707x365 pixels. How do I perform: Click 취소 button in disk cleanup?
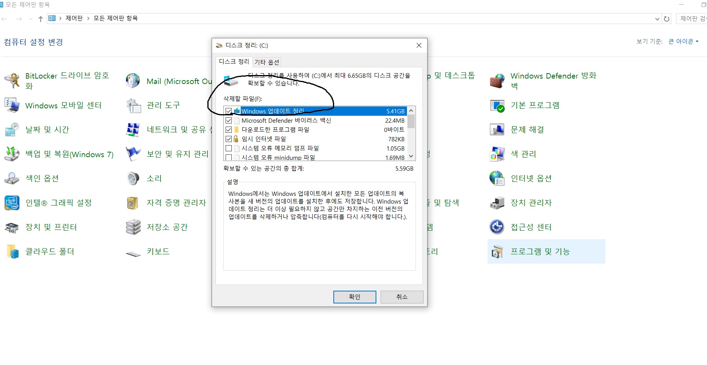coord(402,297)
